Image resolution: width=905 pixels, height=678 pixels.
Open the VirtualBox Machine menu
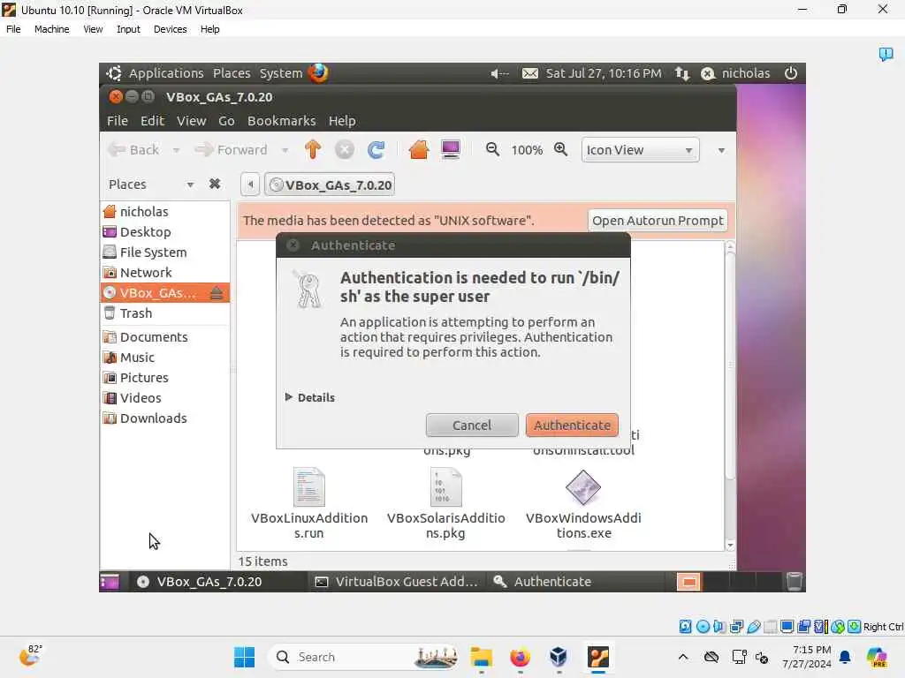pos(51,29)
